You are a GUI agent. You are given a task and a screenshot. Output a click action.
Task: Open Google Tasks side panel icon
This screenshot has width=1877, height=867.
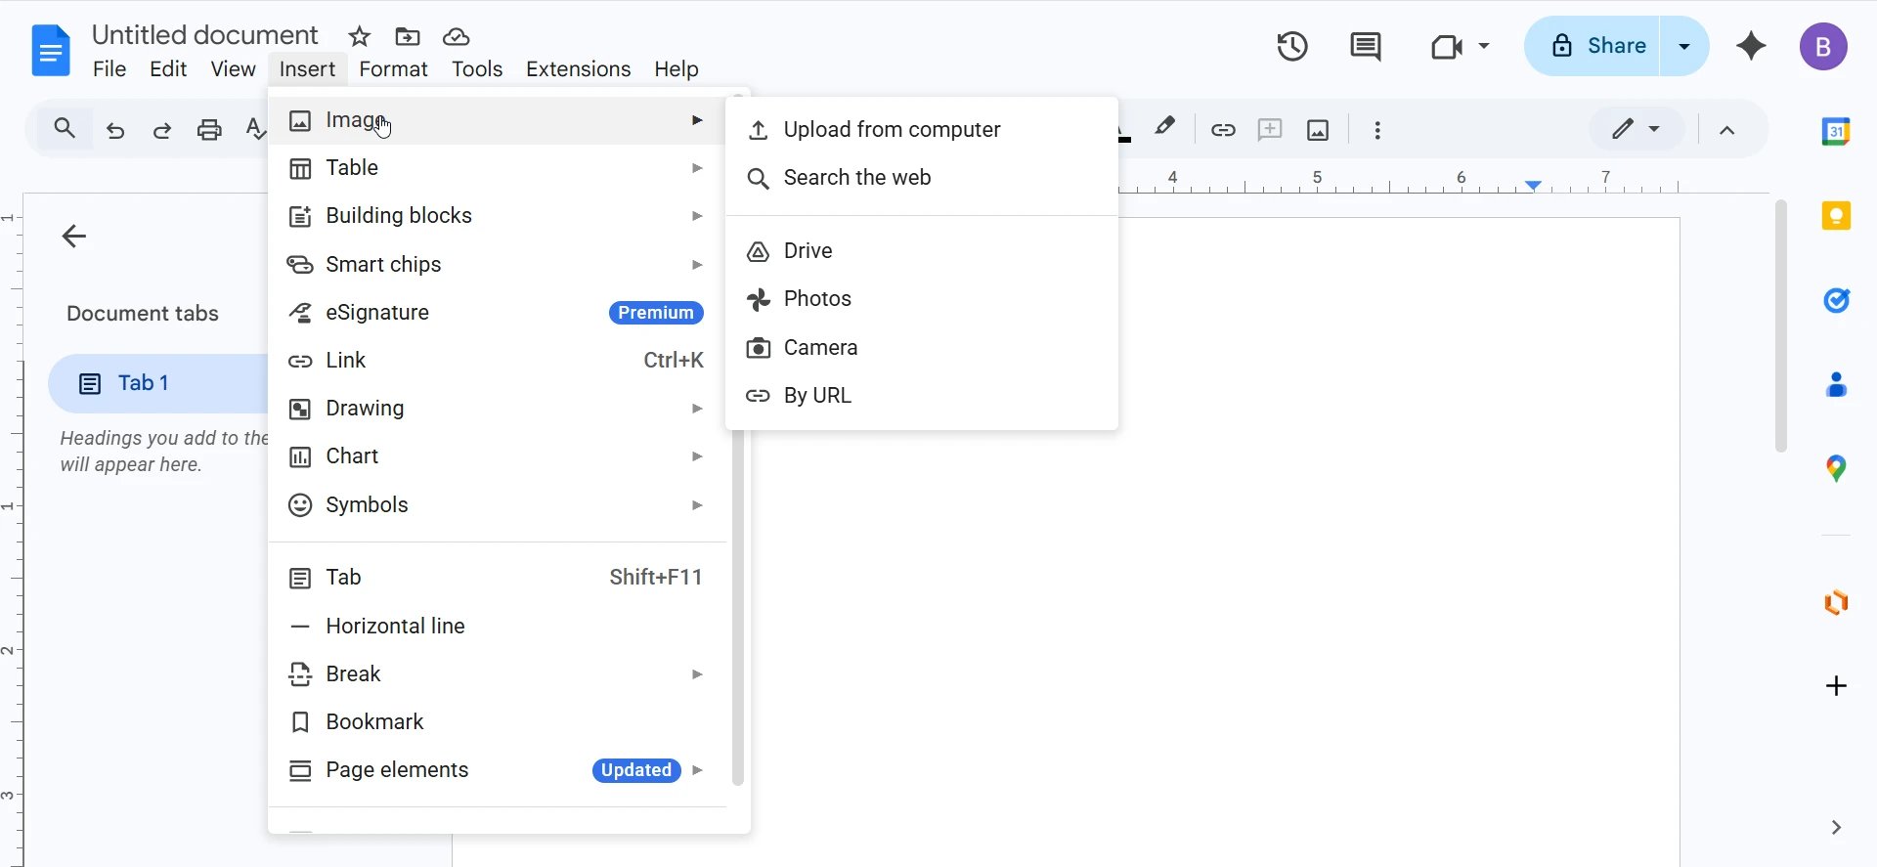(1836, 300)
